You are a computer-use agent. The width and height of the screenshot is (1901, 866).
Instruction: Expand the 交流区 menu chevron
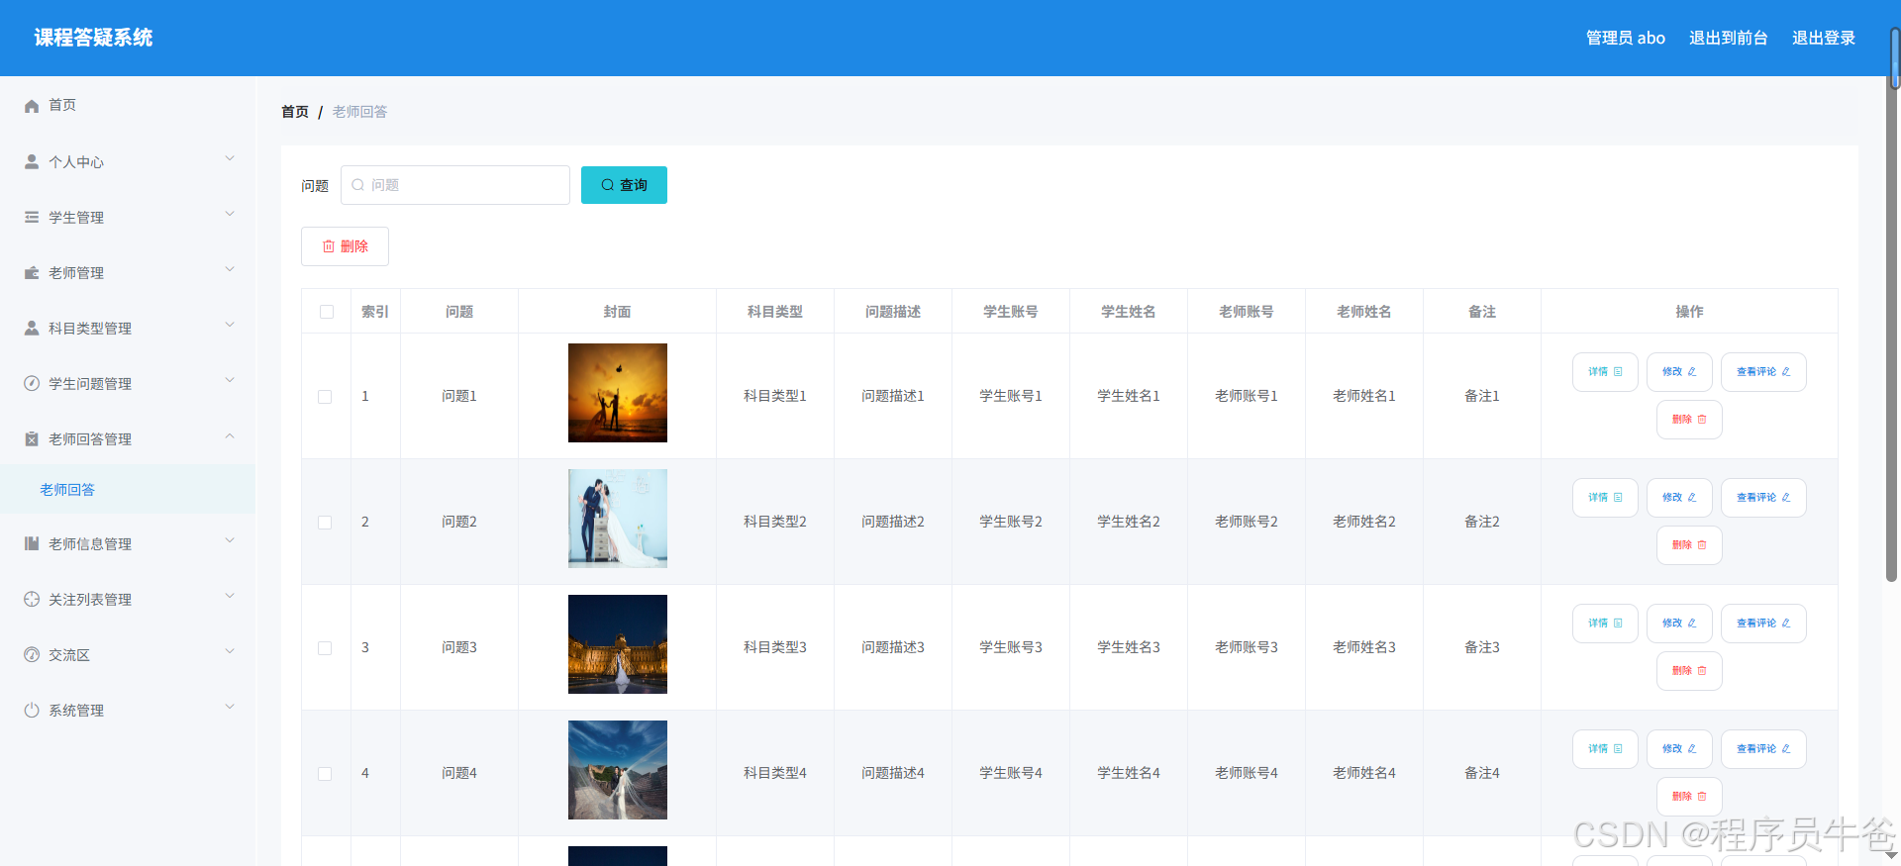coord(230,651)
